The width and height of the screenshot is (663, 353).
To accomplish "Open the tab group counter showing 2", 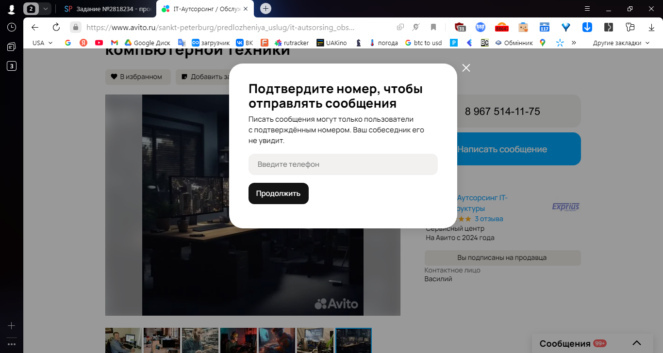I will pos(31,9).
